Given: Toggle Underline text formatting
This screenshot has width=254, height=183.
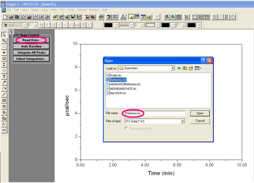Looking at the screenshot, I should click(x=53, y=25).
